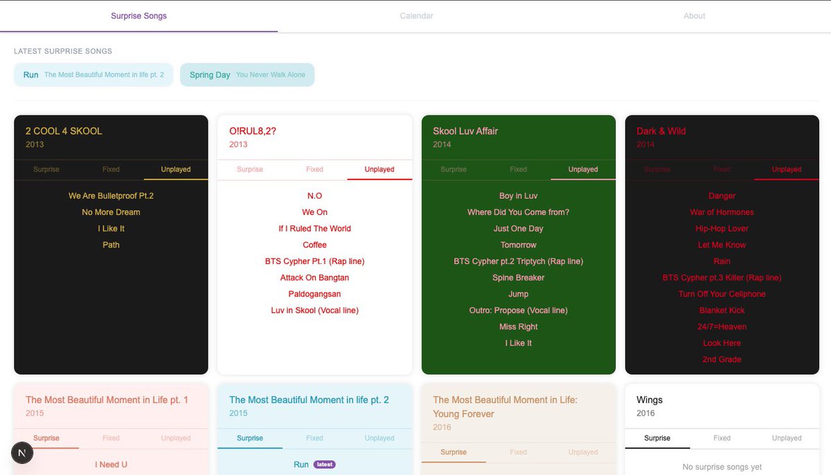Click the Dark & Wild album title

661,131
